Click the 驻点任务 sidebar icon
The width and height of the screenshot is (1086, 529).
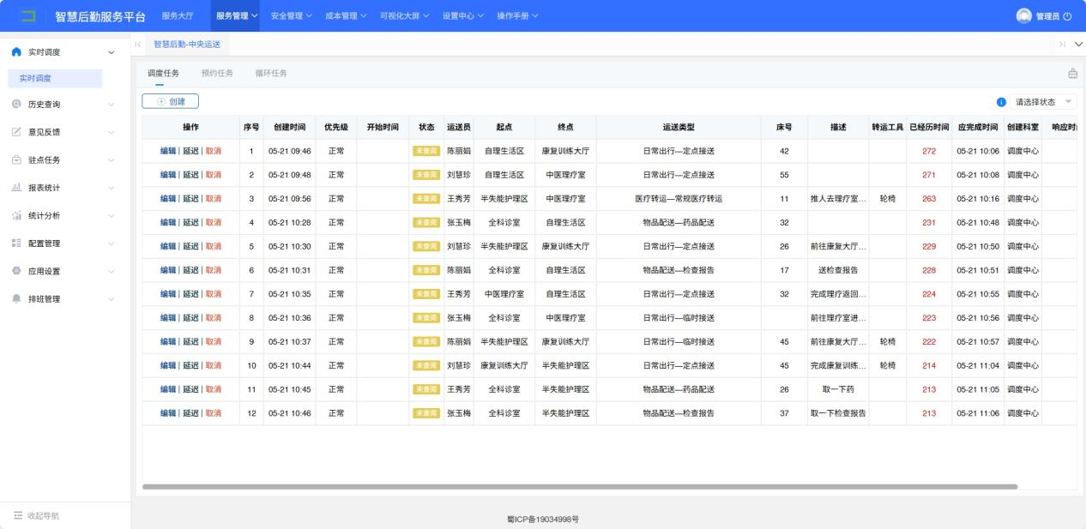(x=16, y=160)
